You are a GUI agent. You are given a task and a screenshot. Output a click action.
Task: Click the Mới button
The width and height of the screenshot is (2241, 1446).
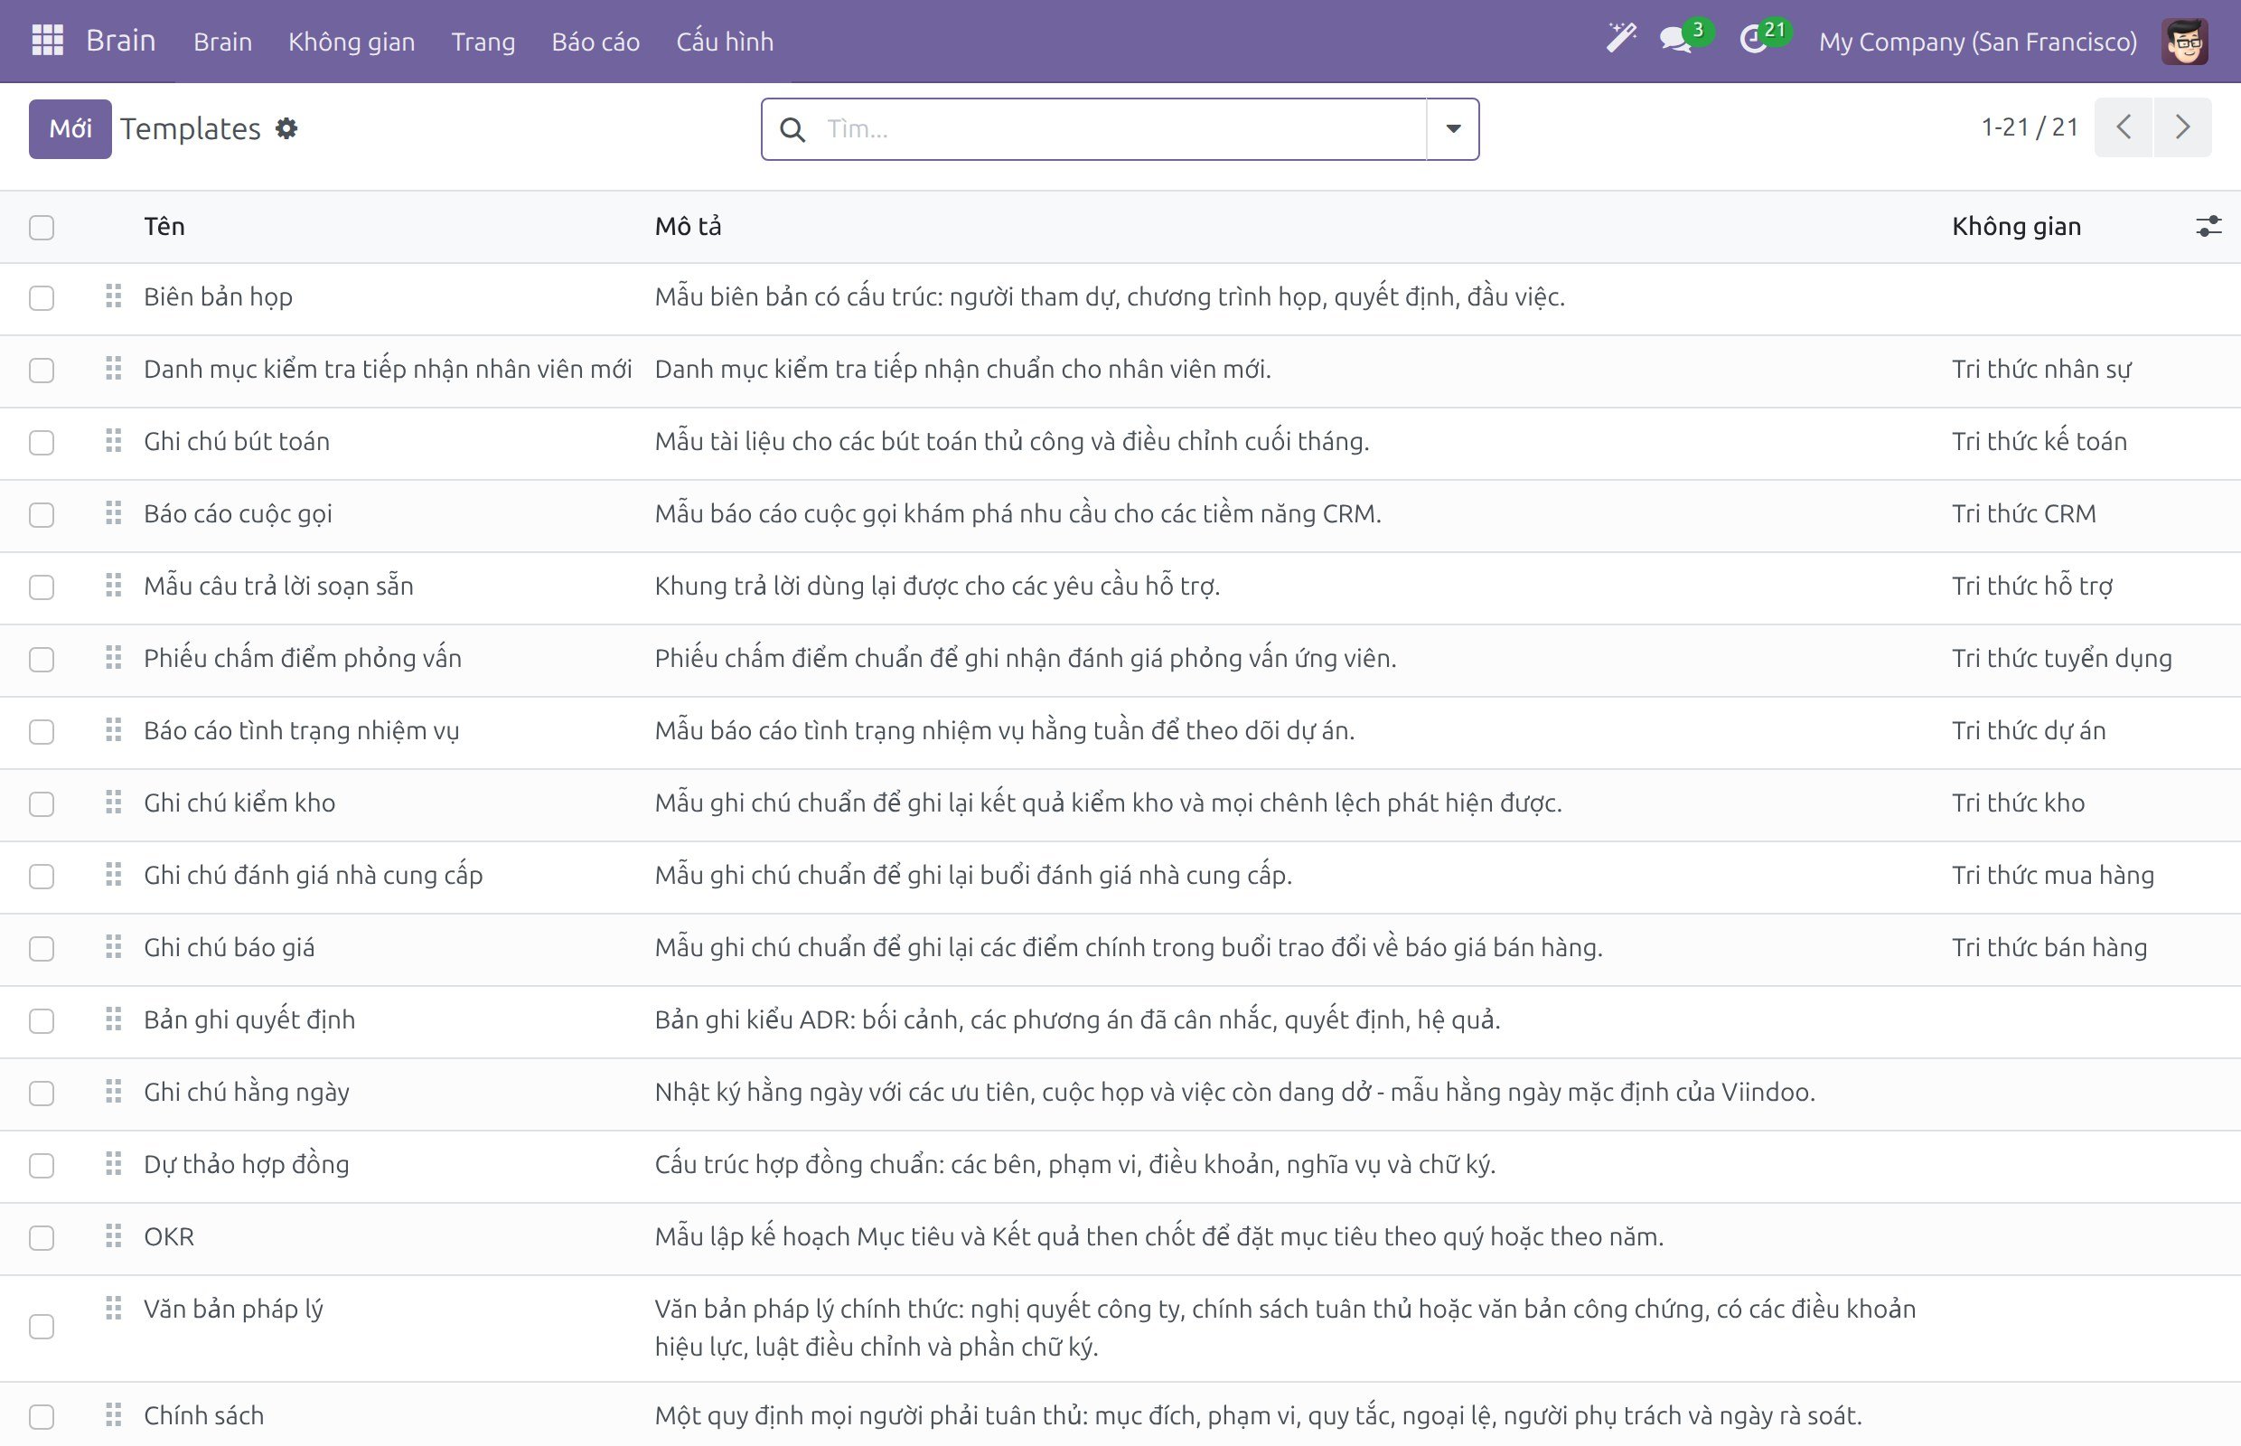(x=70, y=128)
